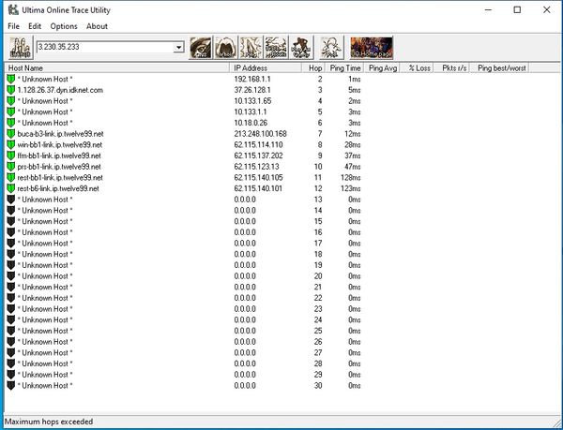Open the Options menu
The image size is (563, 430).
tap(64, 26)
